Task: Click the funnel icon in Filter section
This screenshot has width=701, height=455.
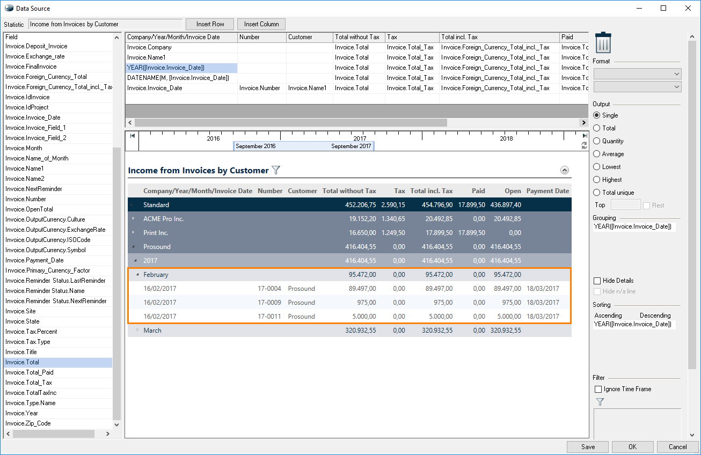Action: coord(600,401)
